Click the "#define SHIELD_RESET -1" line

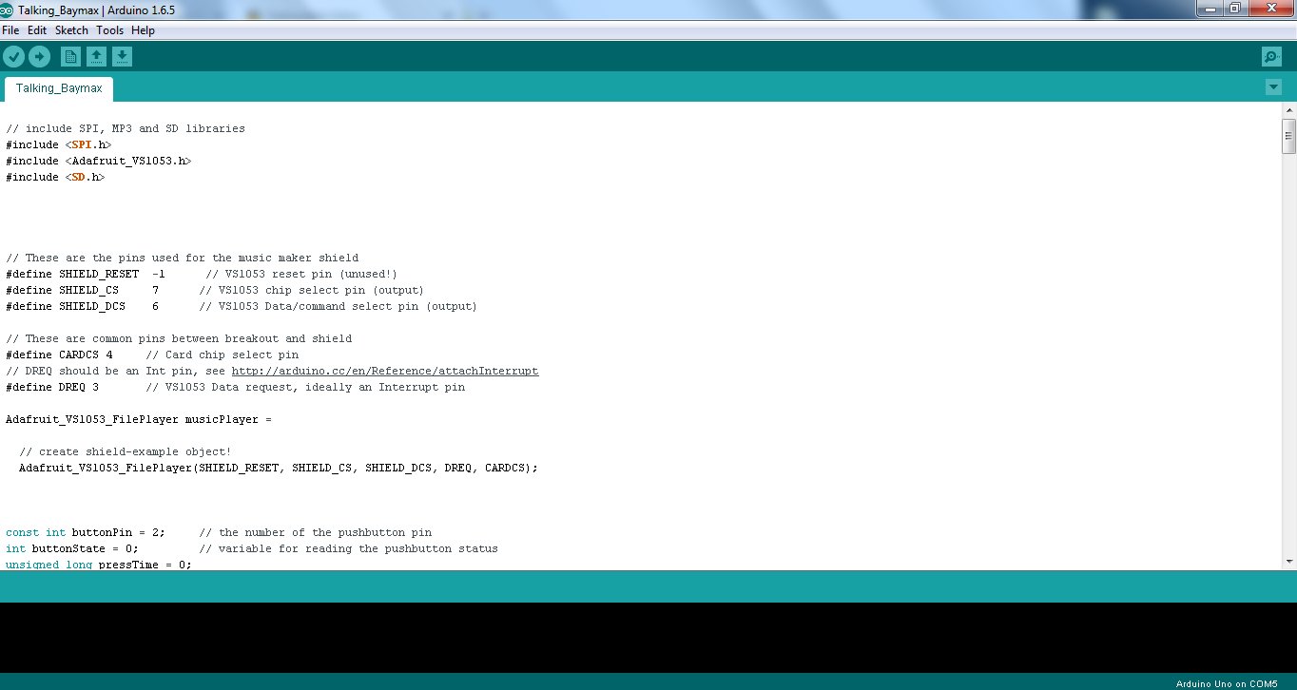[202, 274]
